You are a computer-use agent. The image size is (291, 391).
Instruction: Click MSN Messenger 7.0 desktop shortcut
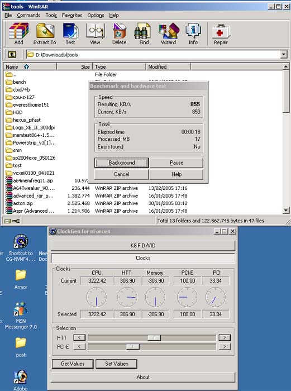coord(21,315)
